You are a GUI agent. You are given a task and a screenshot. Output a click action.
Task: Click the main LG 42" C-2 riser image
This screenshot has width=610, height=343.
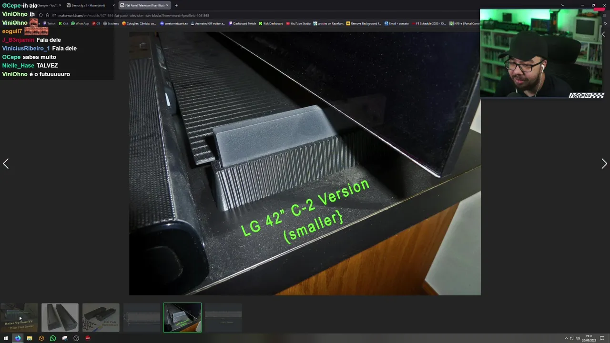coord(305,163)
